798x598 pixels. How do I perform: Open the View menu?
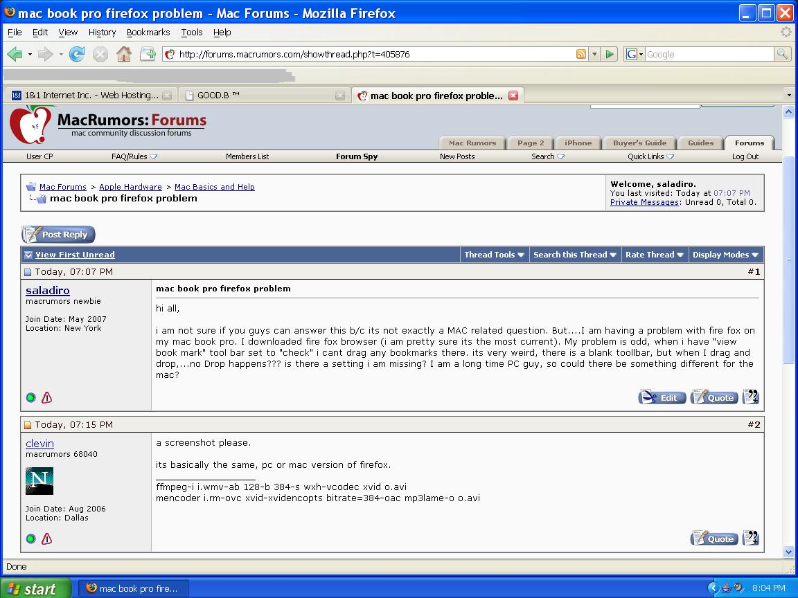(68, 32)
